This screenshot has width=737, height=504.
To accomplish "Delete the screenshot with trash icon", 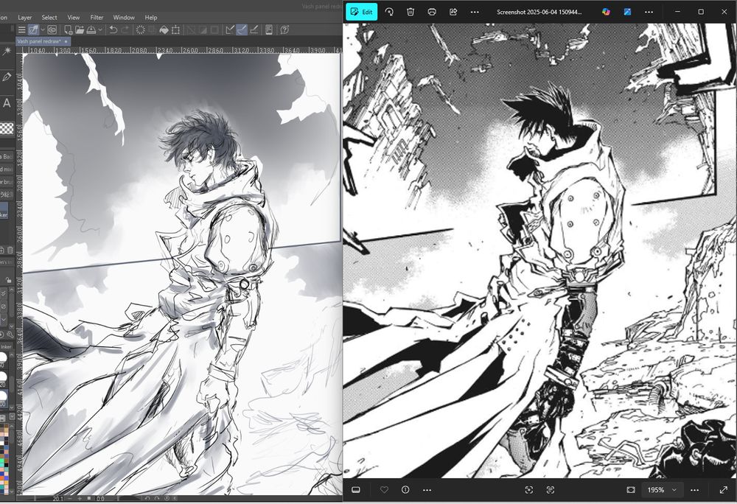I will [x=411, y=12].
